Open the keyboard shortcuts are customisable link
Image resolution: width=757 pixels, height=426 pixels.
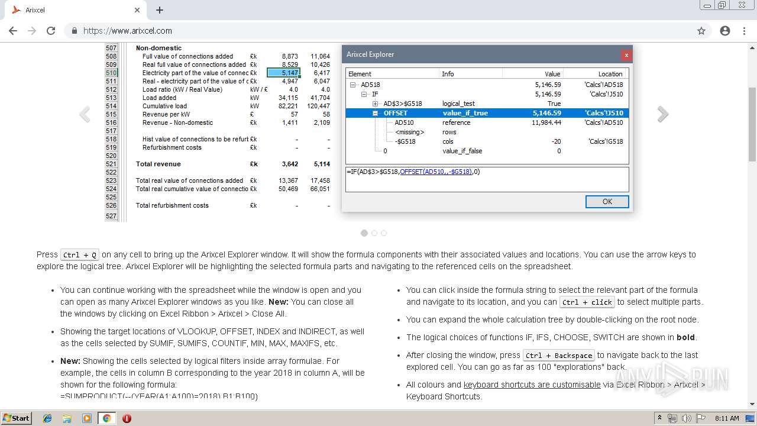click(x=532, y=385)
